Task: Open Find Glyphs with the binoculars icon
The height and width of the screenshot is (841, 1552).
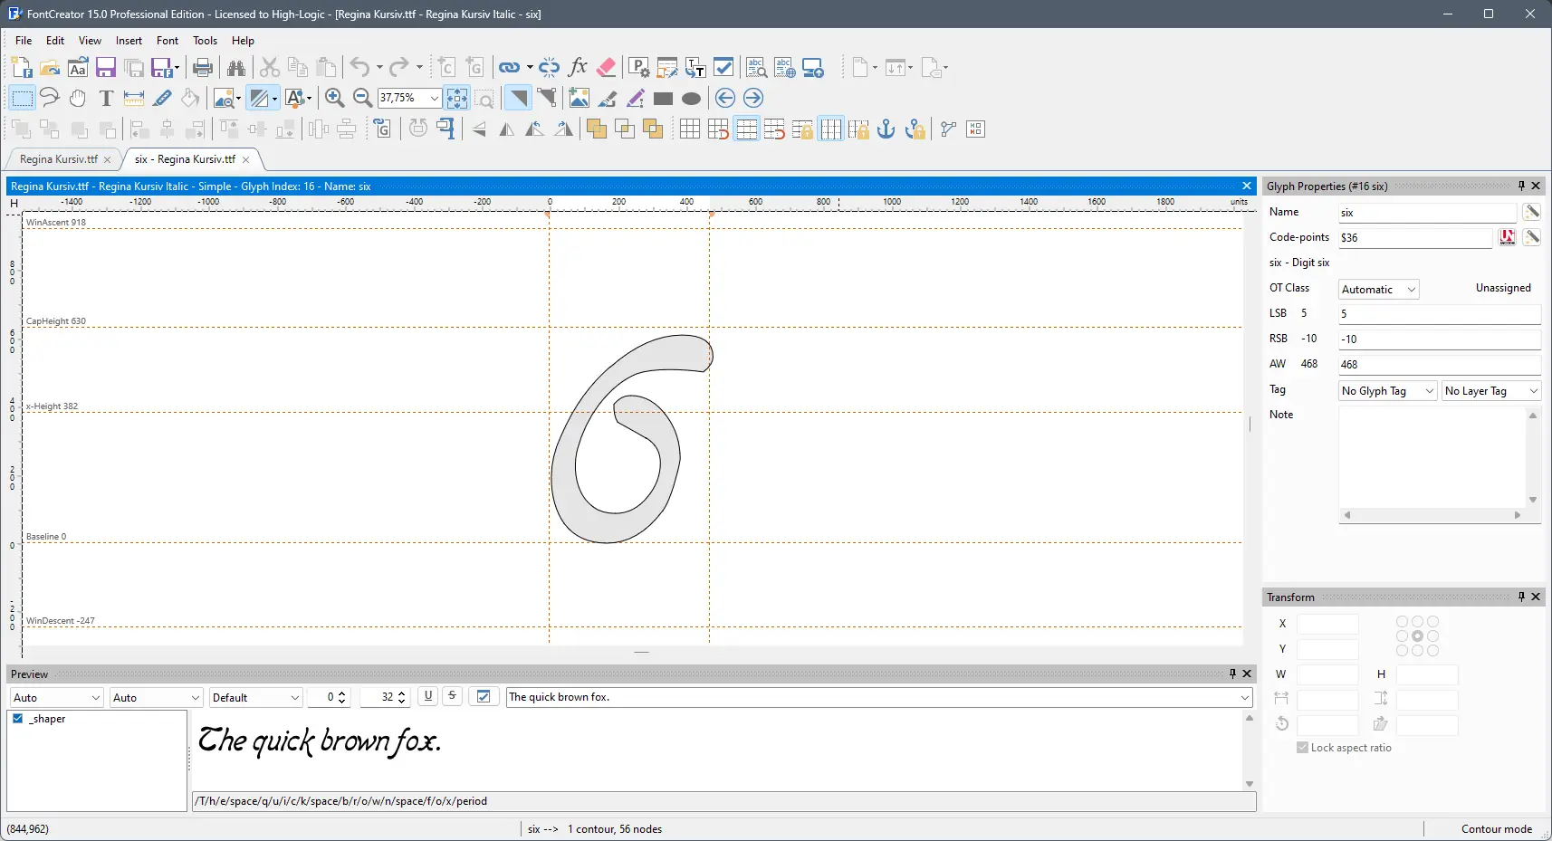Action: tap(236, 68)
